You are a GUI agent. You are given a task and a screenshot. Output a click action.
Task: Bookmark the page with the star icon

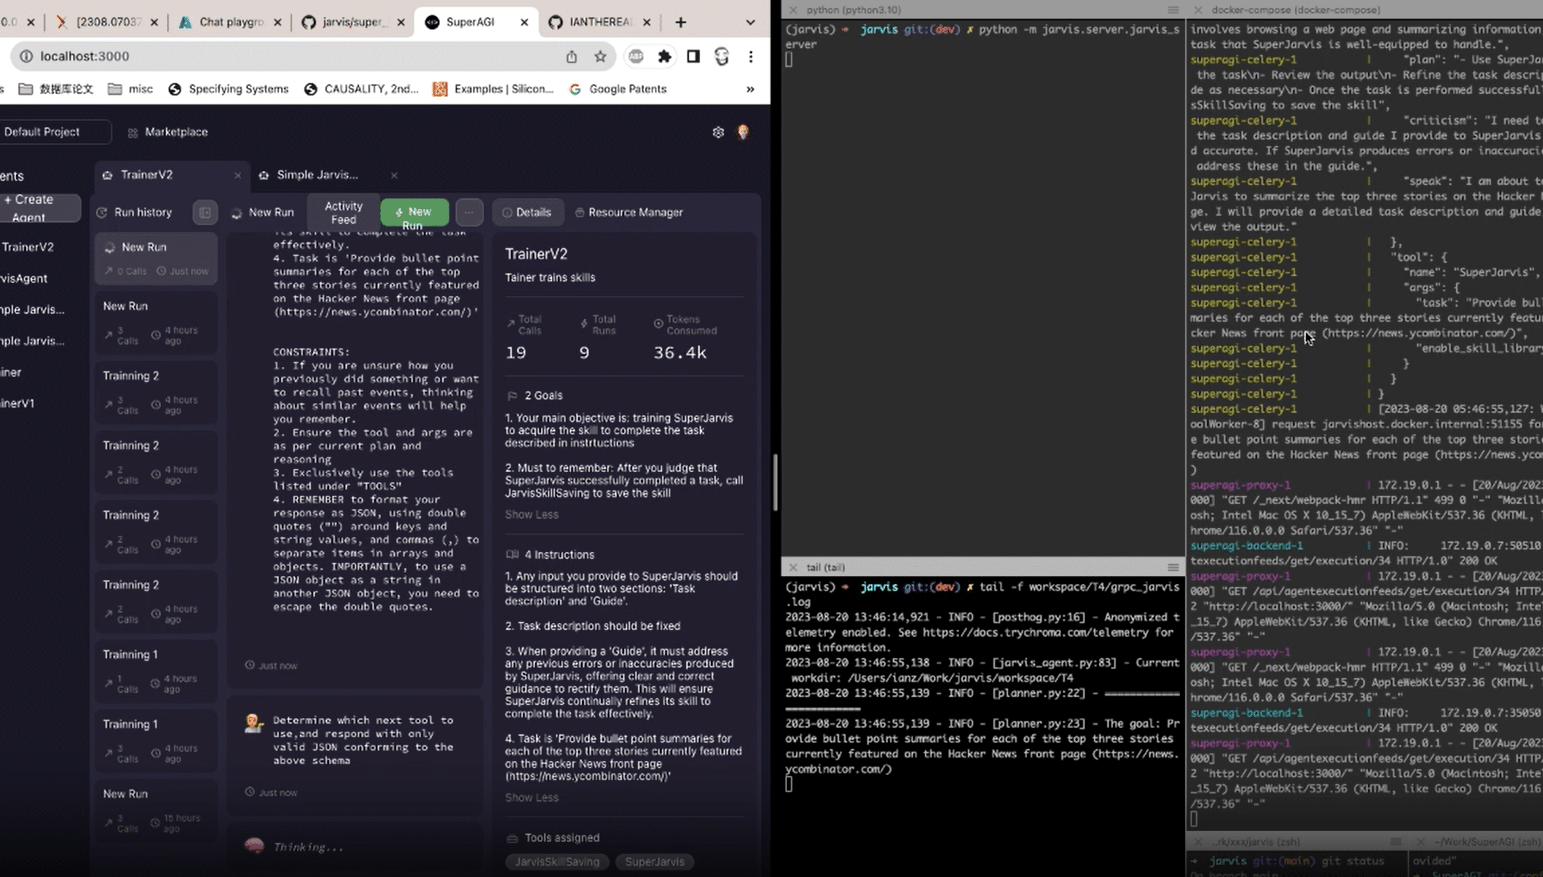click(x=600, y=56)
